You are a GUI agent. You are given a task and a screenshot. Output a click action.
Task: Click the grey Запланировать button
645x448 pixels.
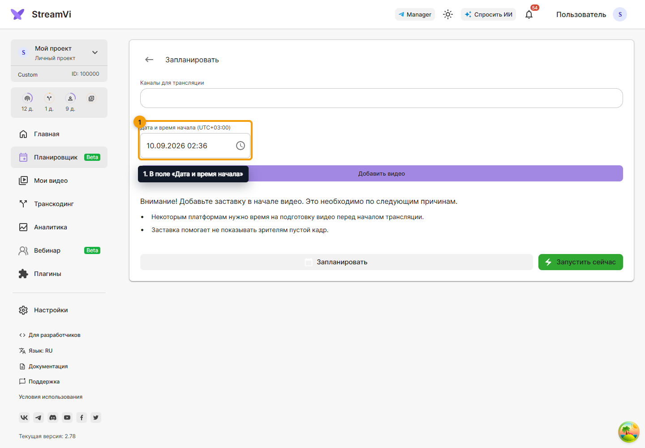(336, 262)
